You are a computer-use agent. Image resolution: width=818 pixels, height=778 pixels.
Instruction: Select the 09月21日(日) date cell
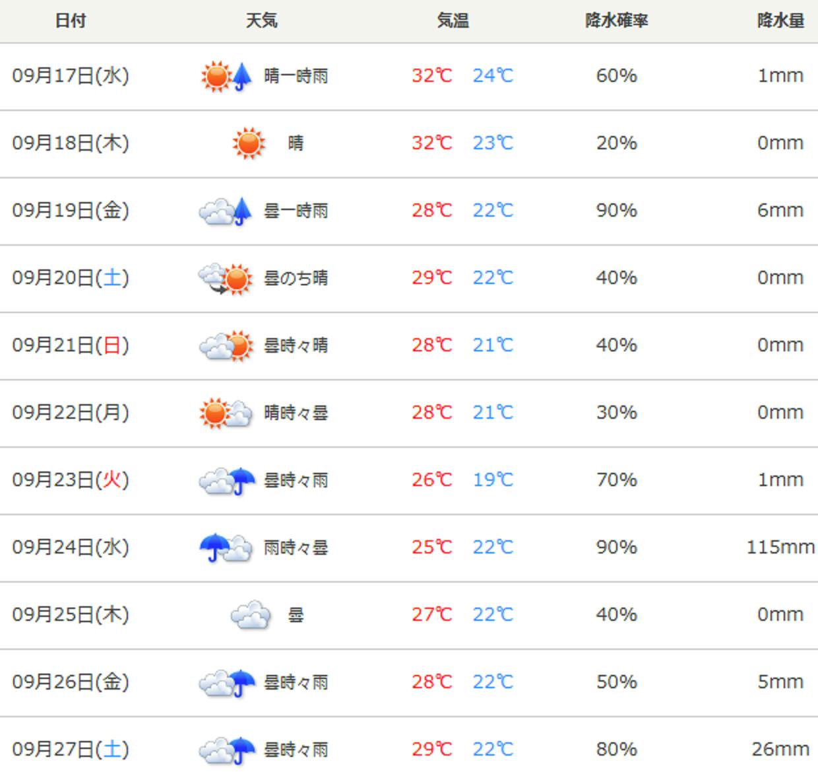(x=71, y=345)
